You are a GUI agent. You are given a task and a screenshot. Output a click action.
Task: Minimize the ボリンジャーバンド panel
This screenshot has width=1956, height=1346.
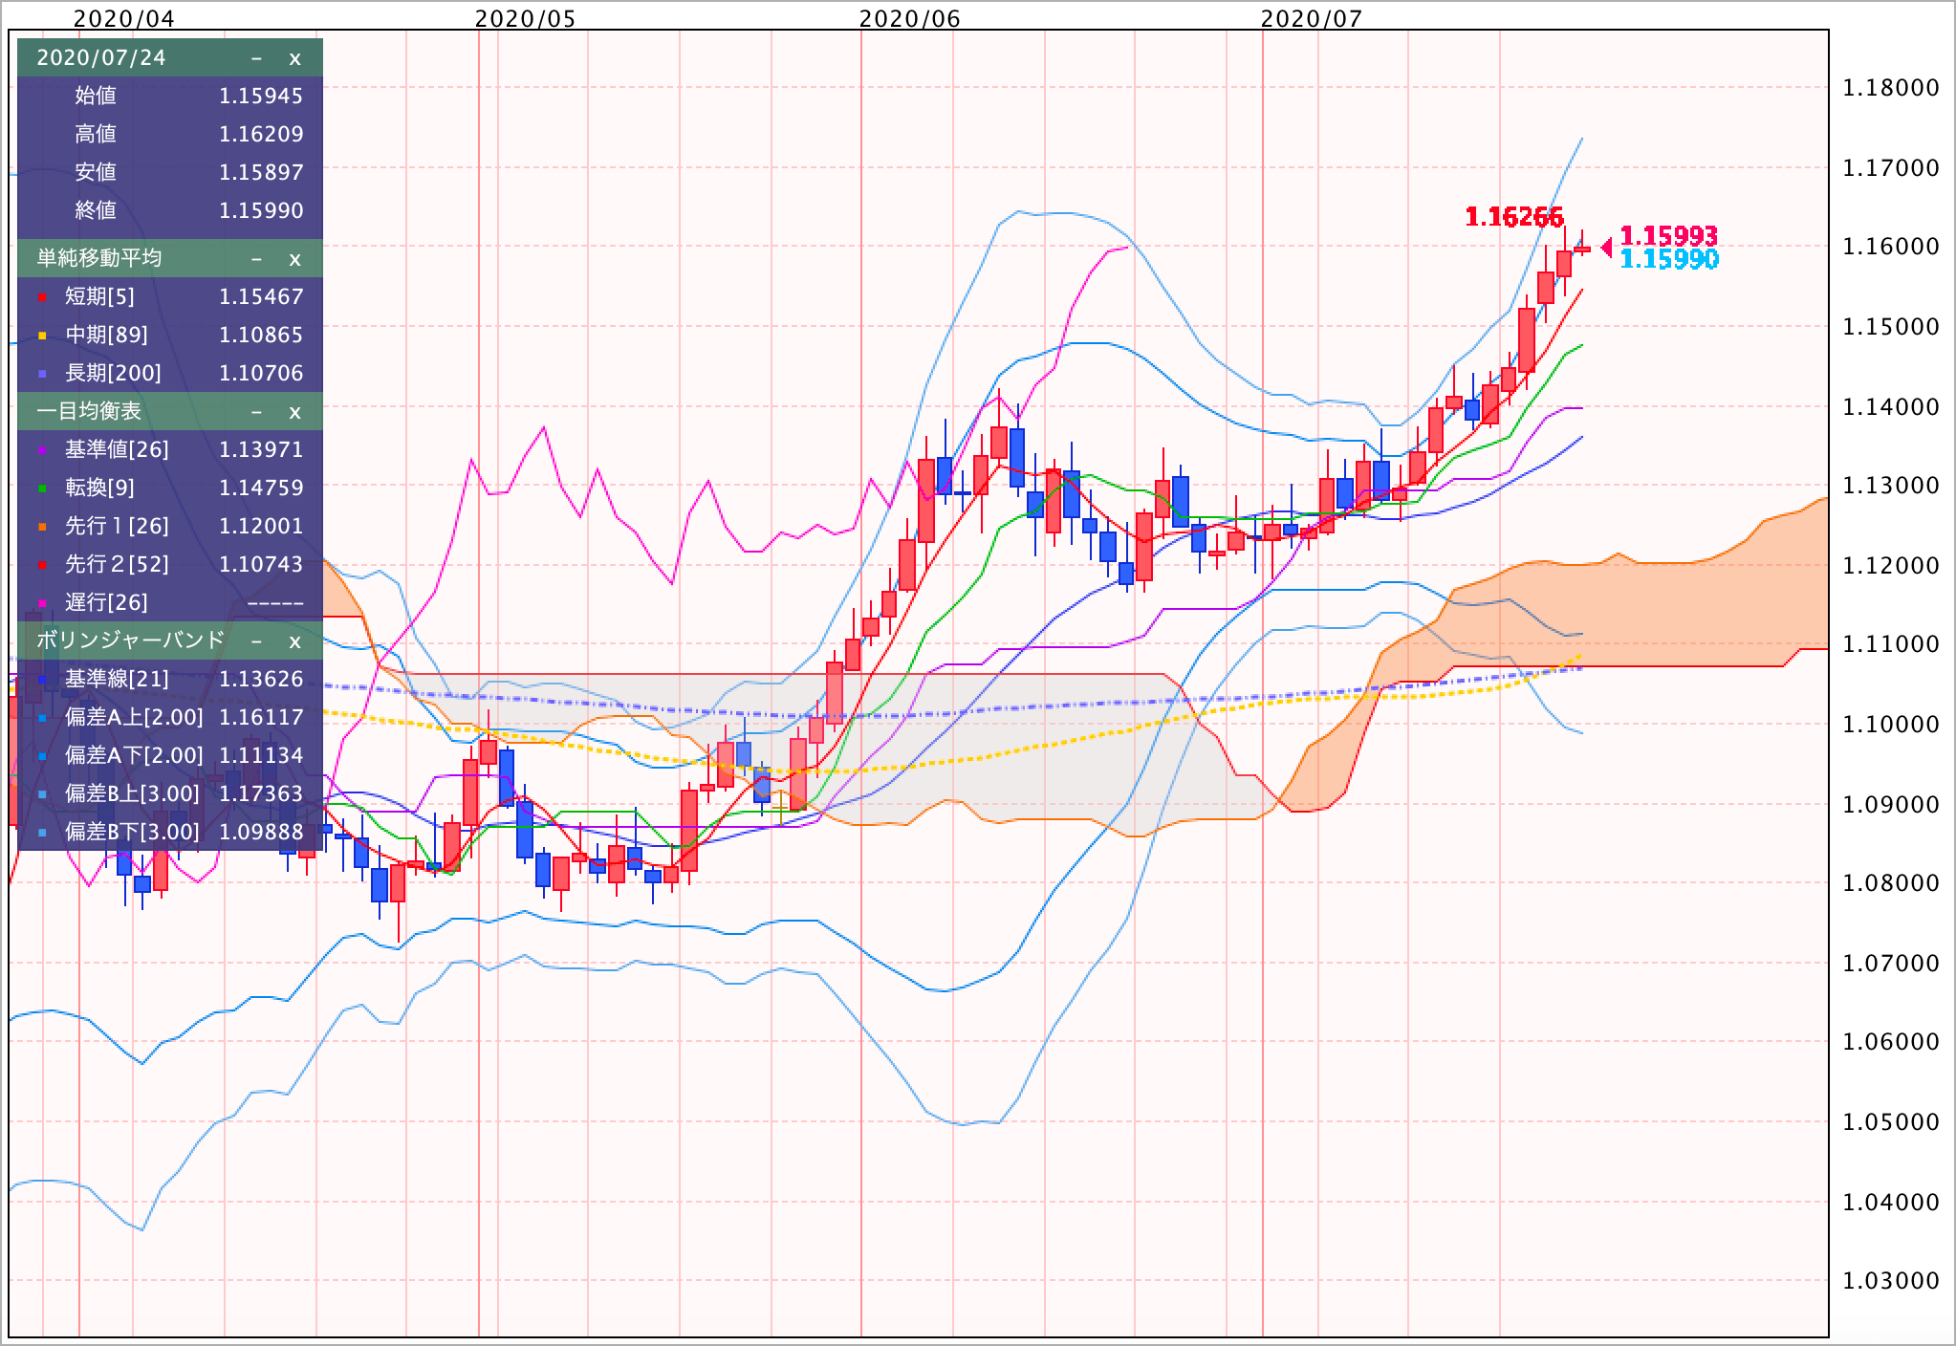256,640
